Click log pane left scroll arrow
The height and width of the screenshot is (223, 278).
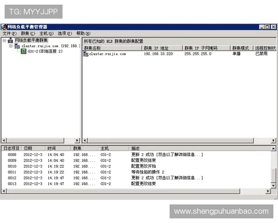pos(4,191)
